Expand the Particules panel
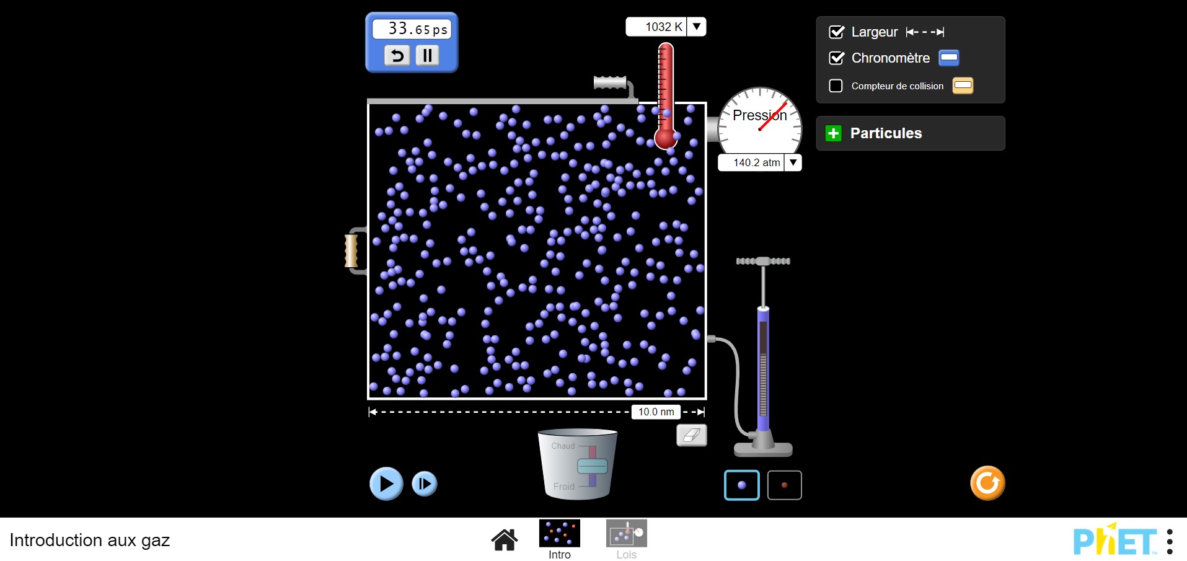 911,133
